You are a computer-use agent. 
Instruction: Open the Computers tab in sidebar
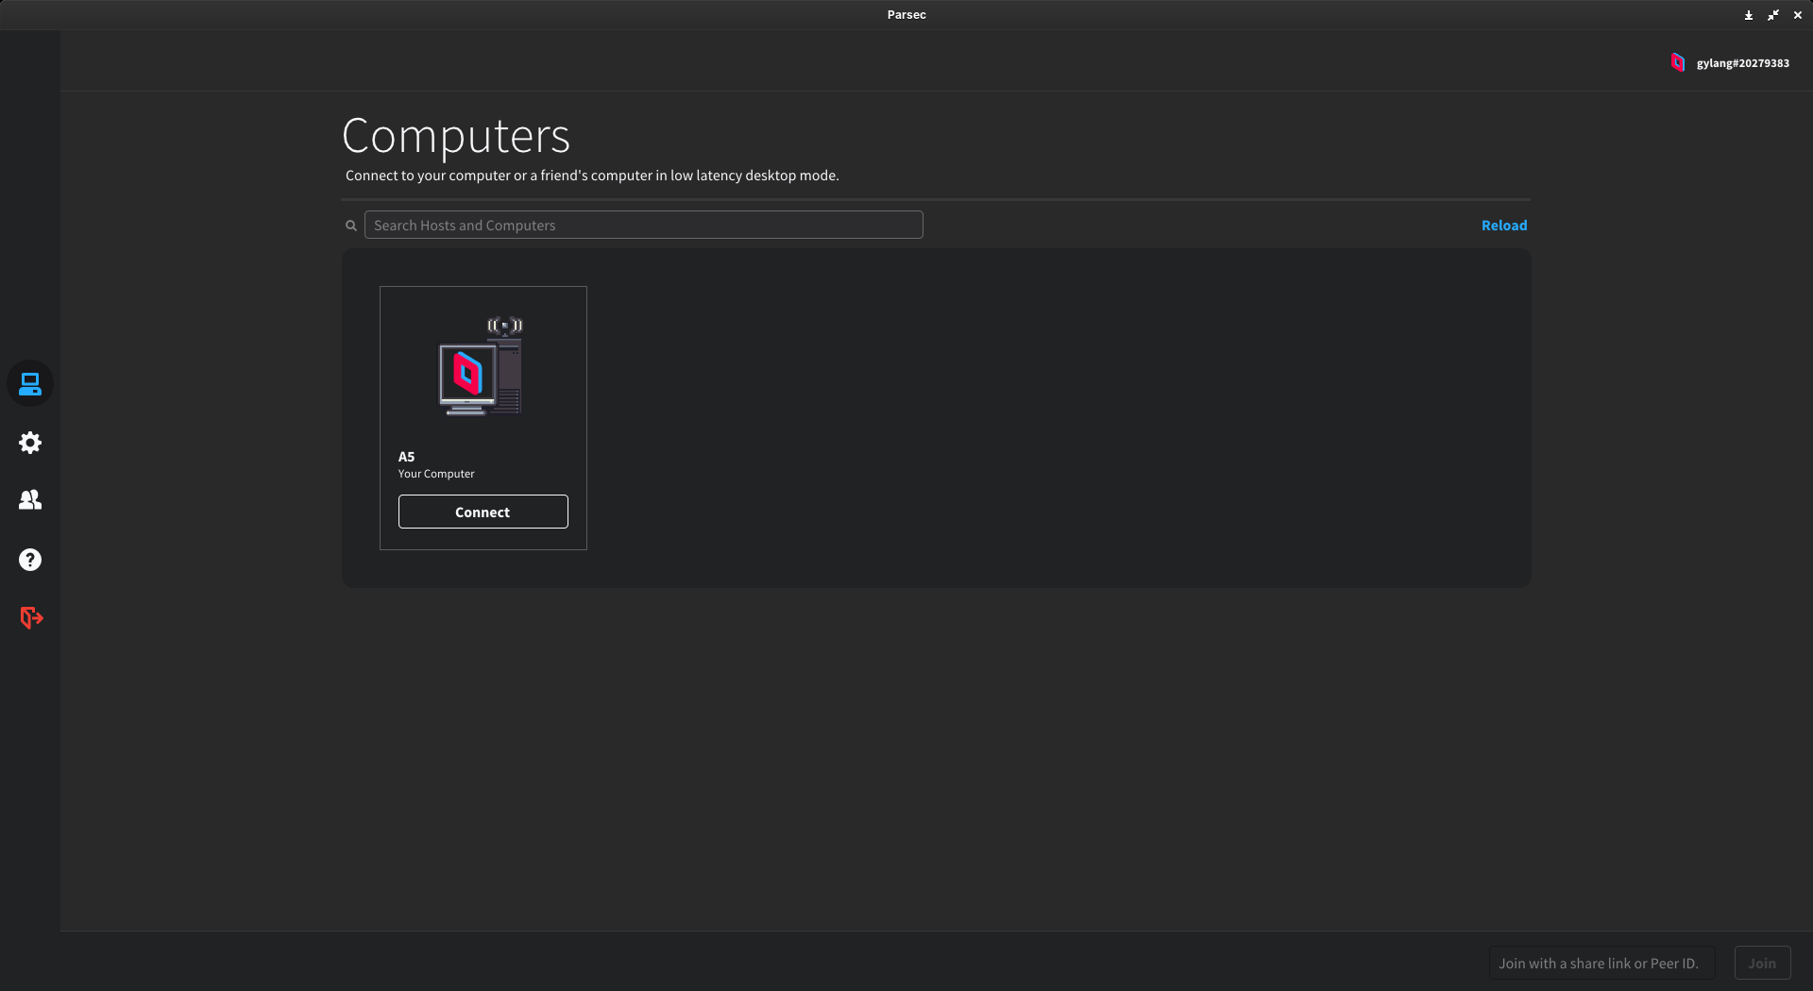point(30,384)
